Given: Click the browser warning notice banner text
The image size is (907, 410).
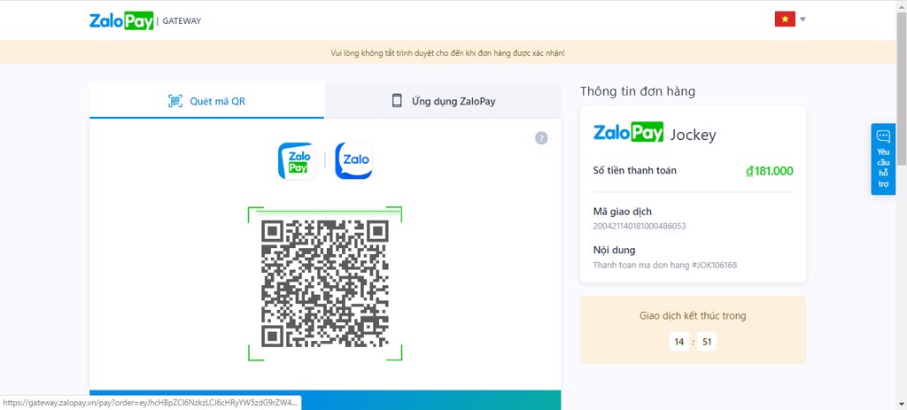Looking at the screenshot, I should [447, 52].
